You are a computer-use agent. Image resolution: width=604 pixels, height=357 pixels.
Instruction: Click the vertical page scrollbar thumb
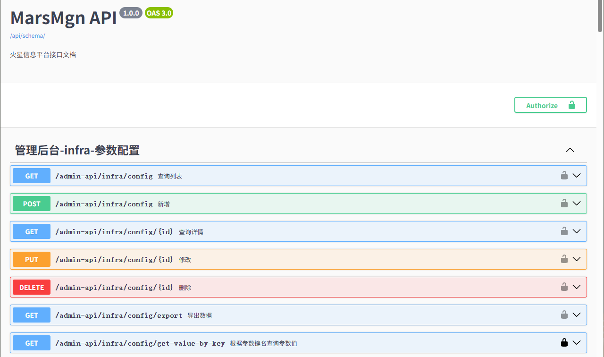(x=600, y=17)
